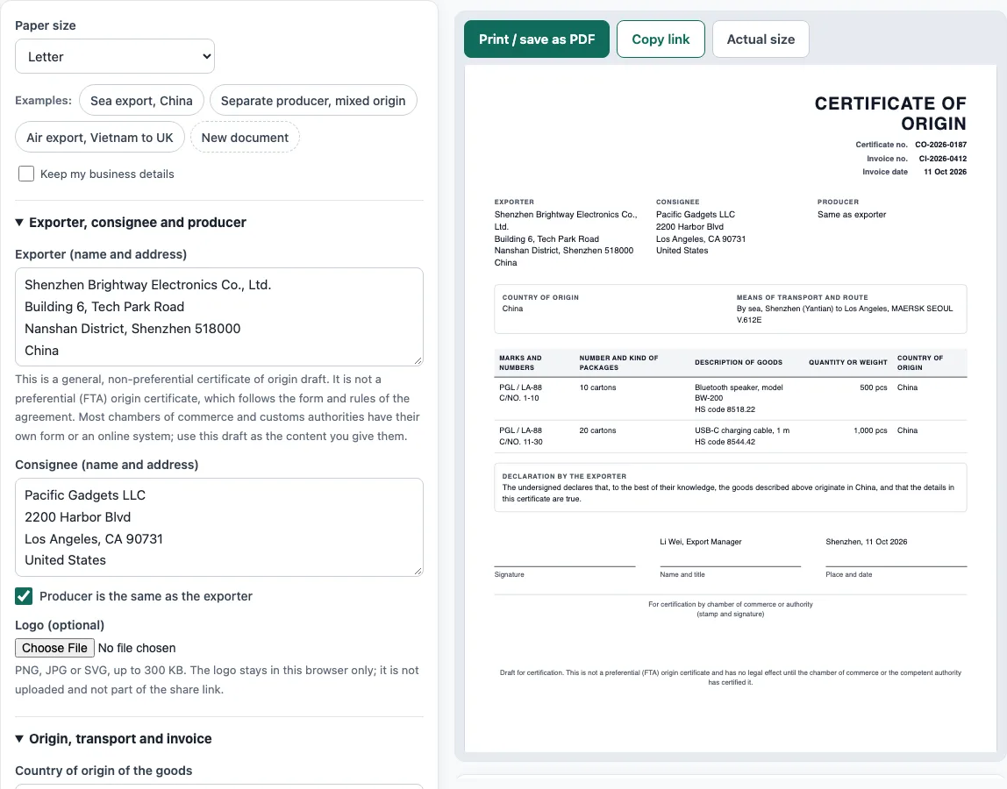Click the CERTIFICATE OF ORIGIN title in preview
The width and height of the screenshot is (1007, 789).
[890, 113]
